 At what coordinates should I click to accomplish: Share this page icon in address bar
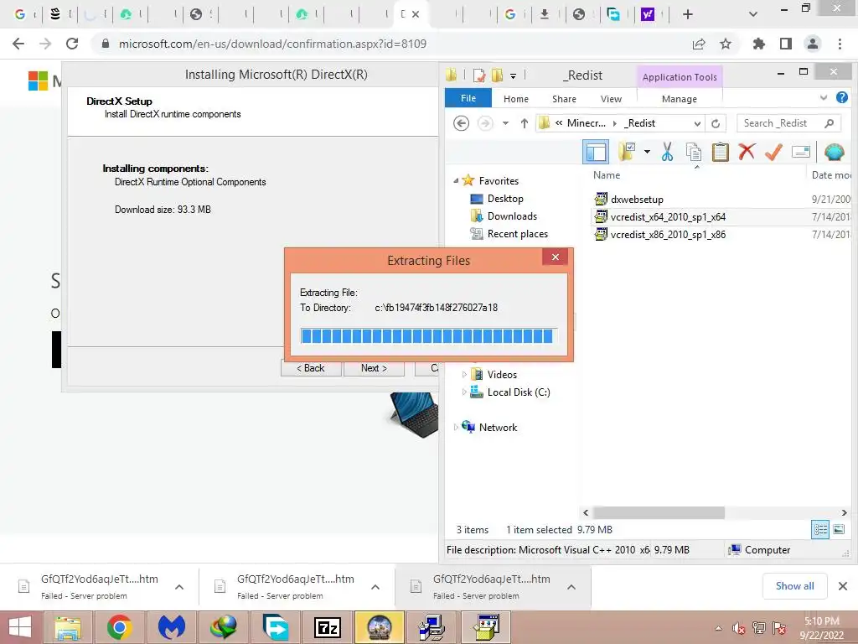[x=699, y=44]
